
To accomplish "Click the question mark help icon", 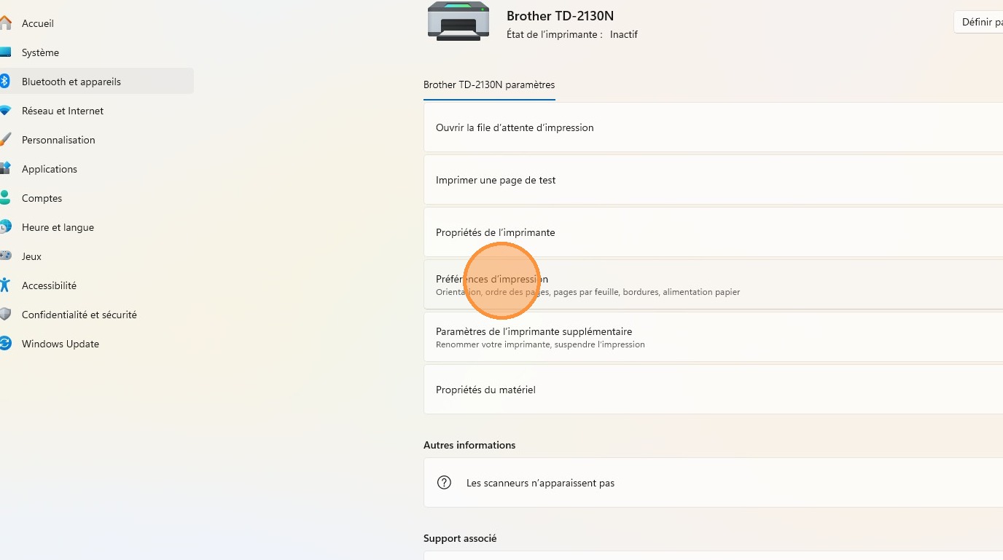I will click(x=444, y=483).
